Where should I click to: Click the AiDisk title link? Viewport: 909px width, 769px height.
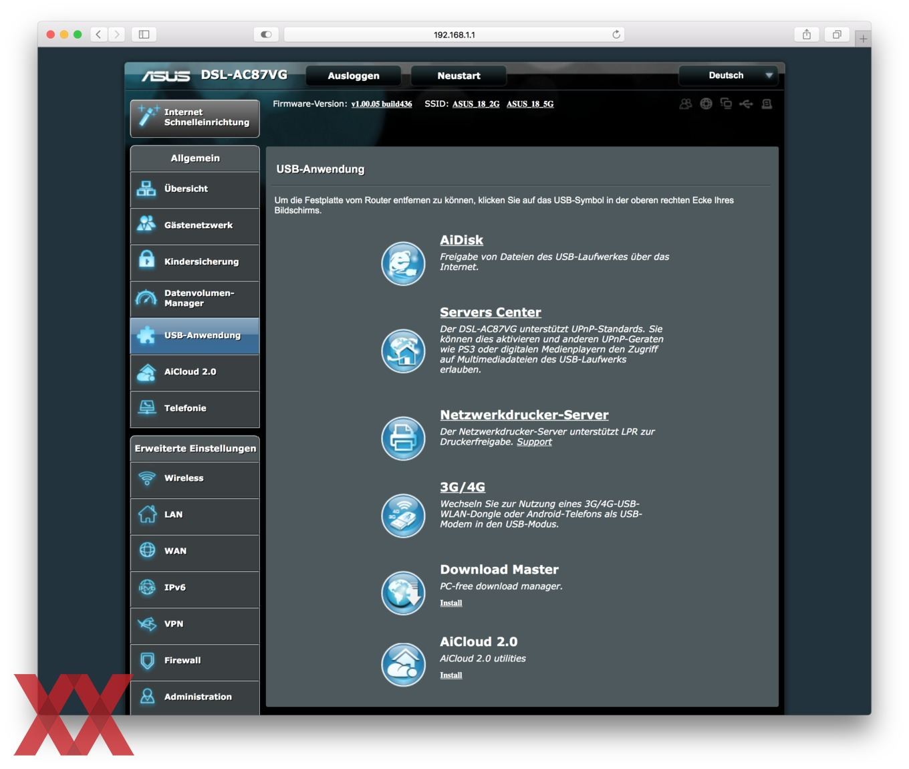[461, 240]
